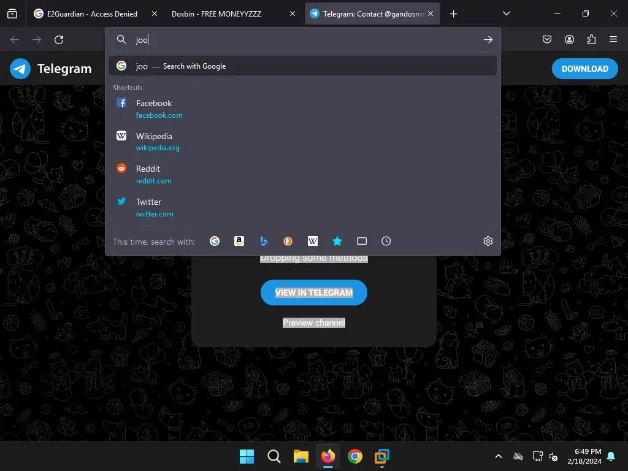This screenshot has width=628, height=471.
Task: Search this time with Bing
Action: [264, 241]
